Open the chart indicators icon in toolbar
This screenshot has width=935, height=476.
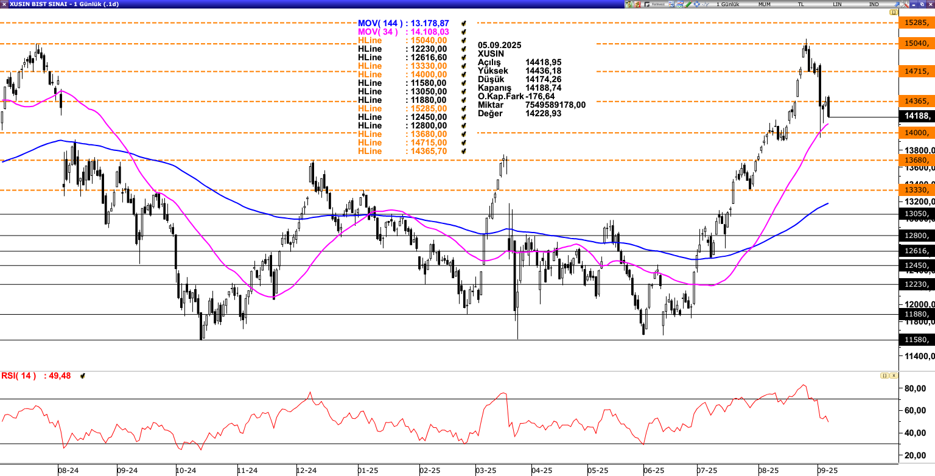(680, 4)
